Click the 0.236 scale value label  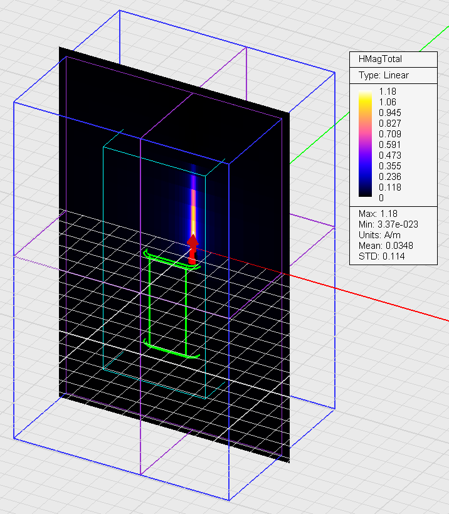point(390,177)
